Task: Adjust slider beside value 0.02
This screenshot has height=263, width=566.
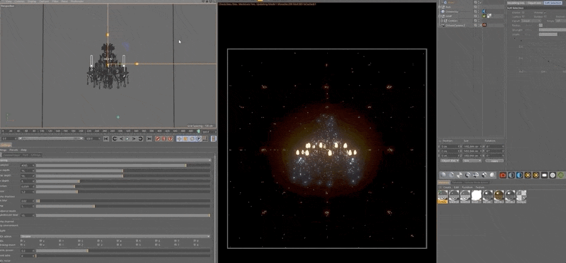Action: (123, 201)
